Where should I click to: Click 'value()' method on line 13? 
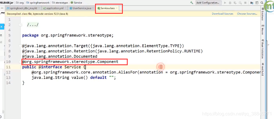click(80, 78)
